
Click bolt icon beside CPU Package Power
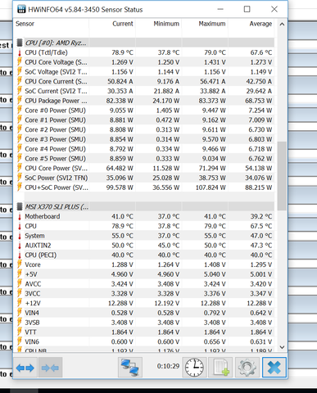(20, 101)
